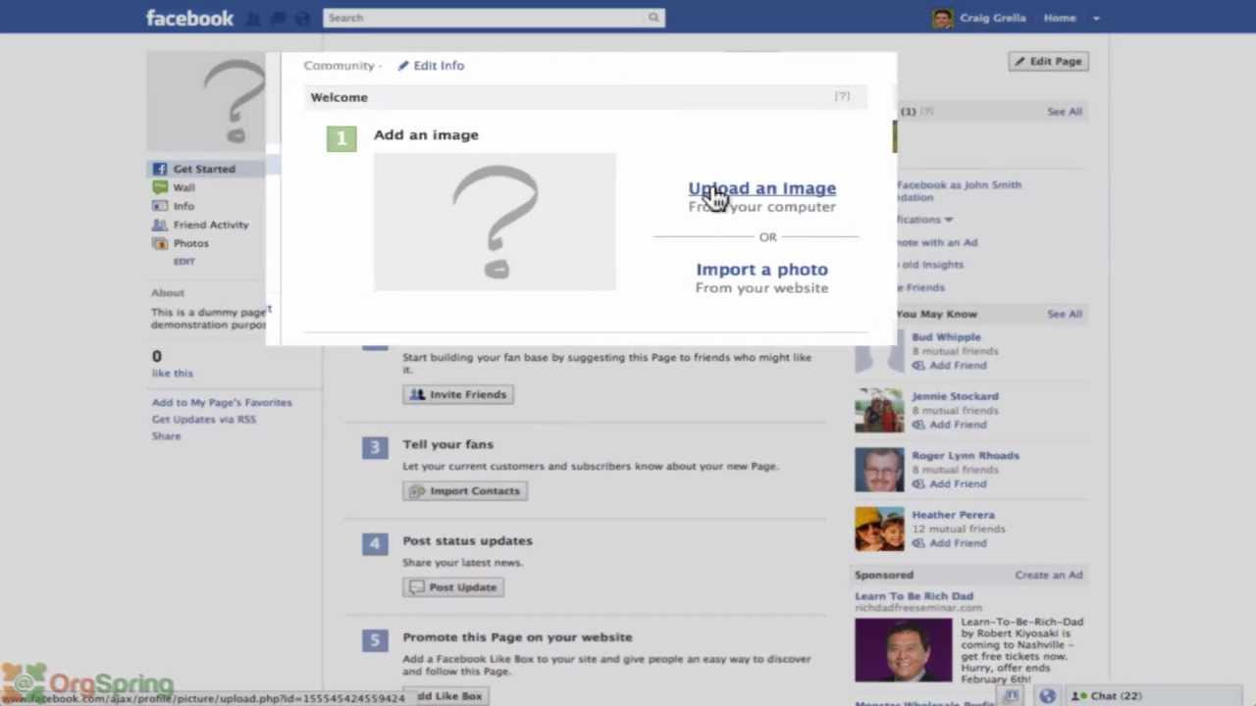Open friend requests icon in top bar
This screenshot has width=1256, height=706.
254,18
